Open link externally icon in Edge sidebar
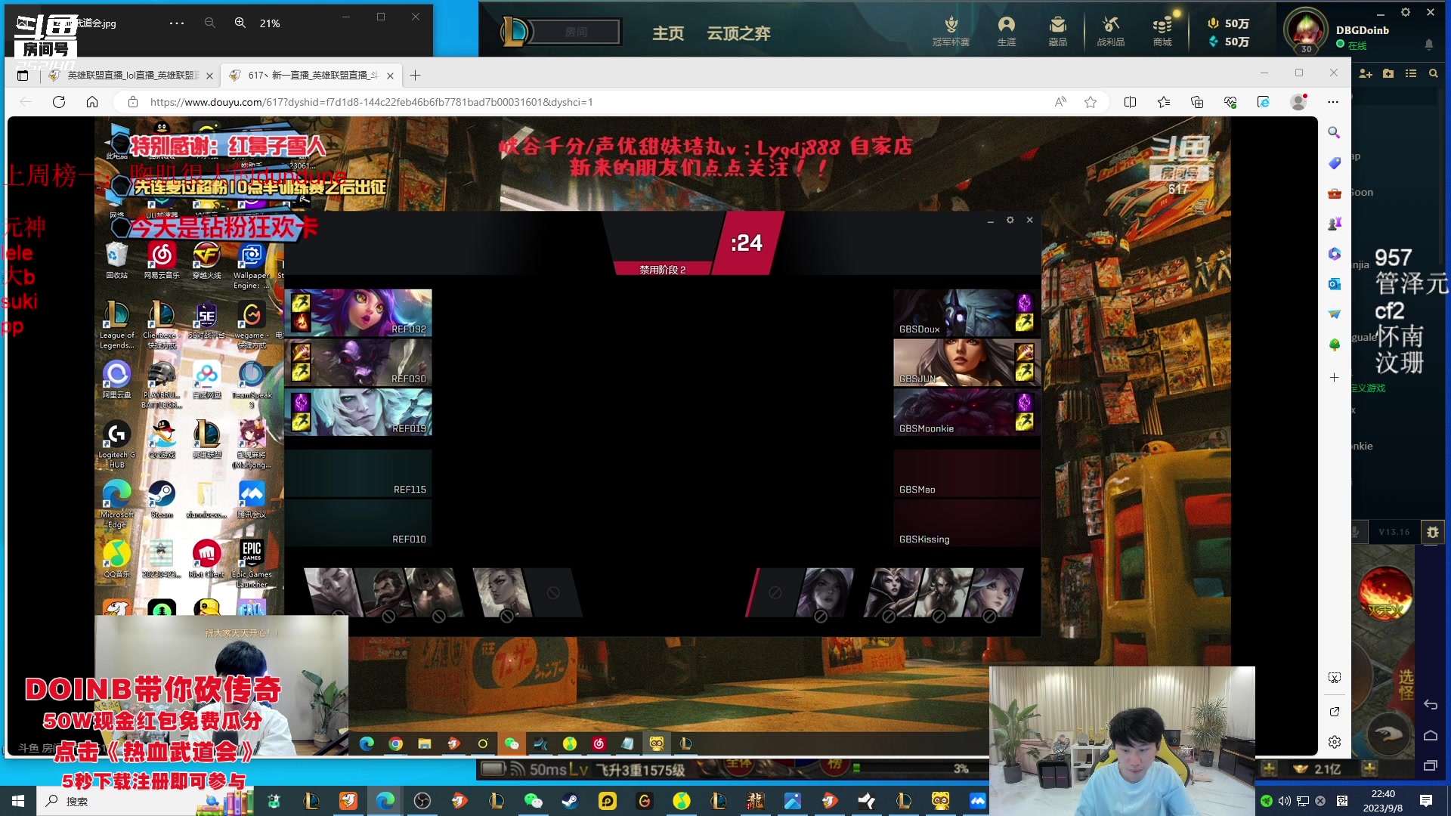The image size is (1451, 816). coord(1335,712)
